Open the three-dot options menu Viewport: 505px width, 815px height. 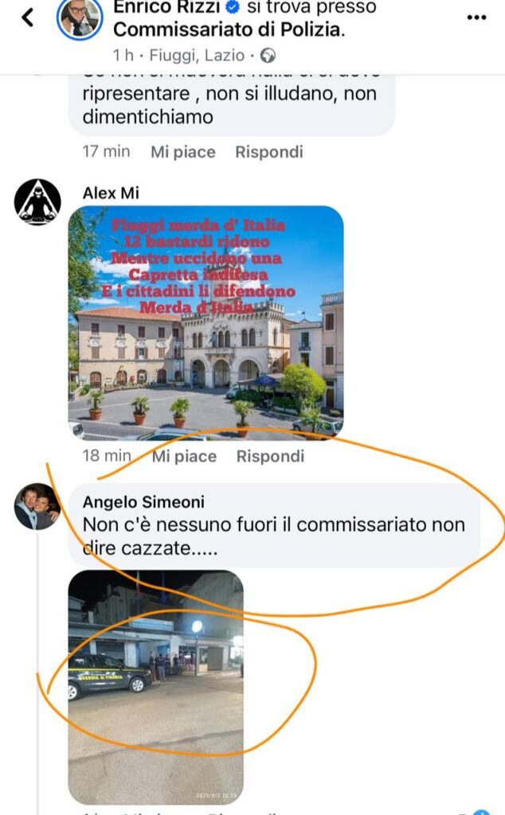click(x=476, y=18)
